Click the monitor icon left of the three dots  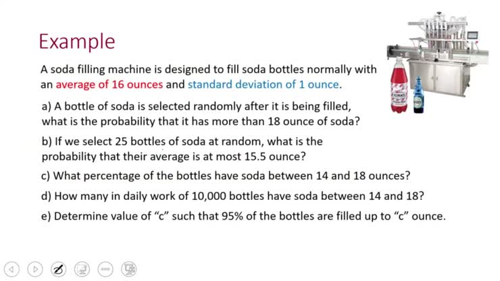coord(82,268)
